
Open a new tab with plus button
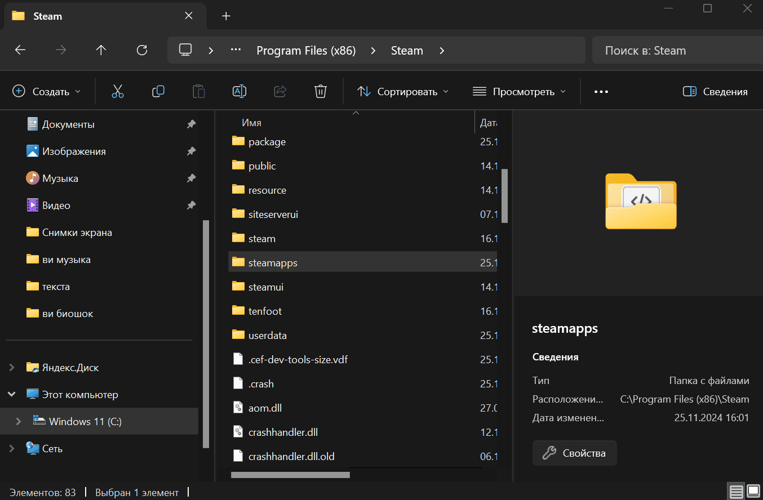tap(226, 16)
